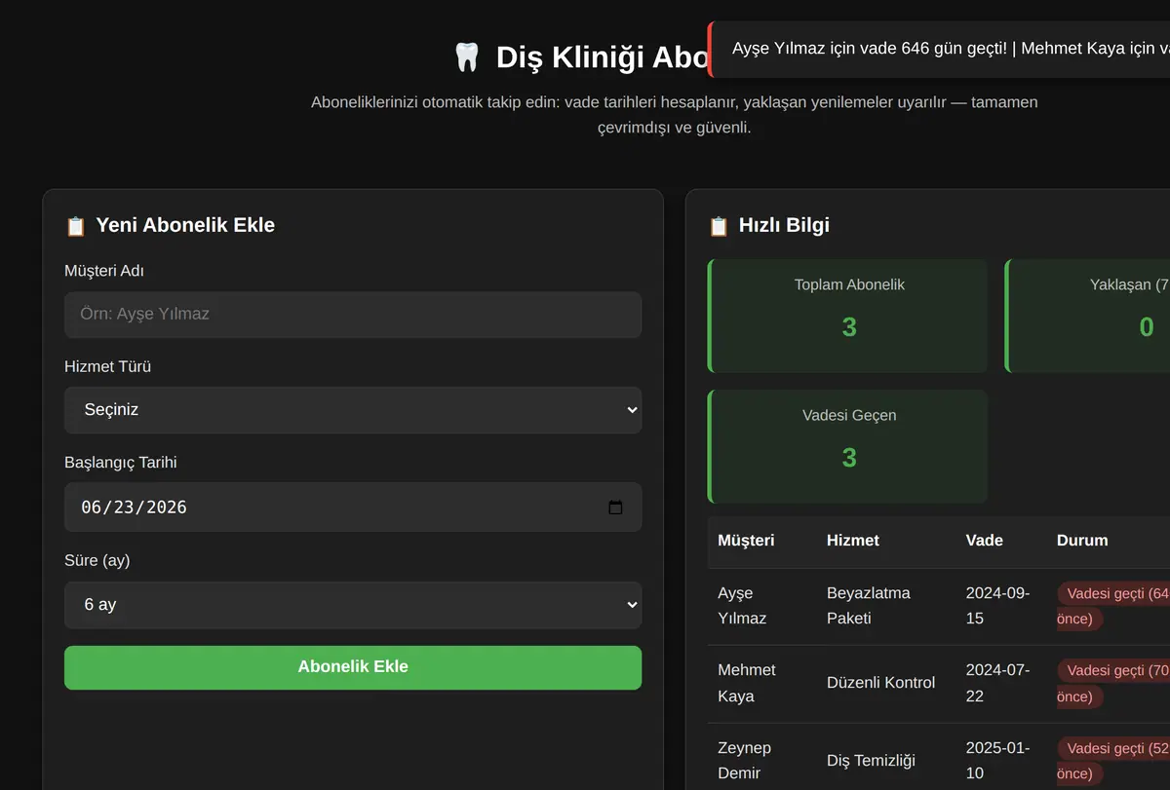Expand the Süre (ay) dropdown showing 6 ay
This screenshot has height=790, width=1170.
pos(353,605)
